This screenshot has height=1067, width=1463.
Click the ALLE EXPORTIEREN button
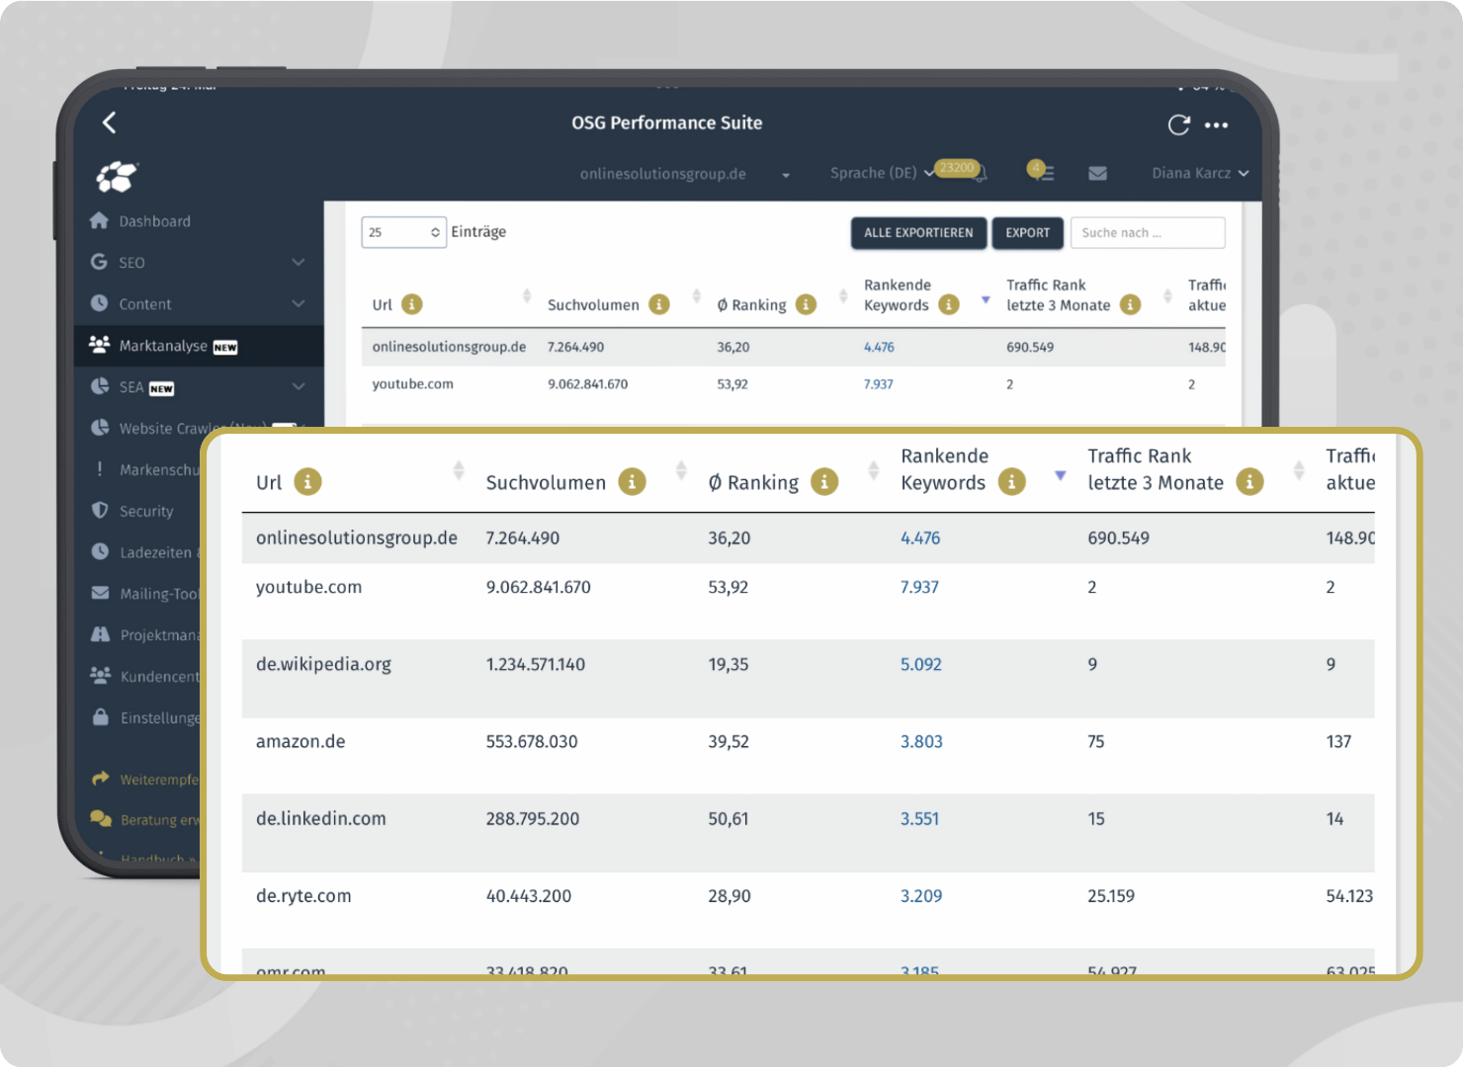[918, 233]
